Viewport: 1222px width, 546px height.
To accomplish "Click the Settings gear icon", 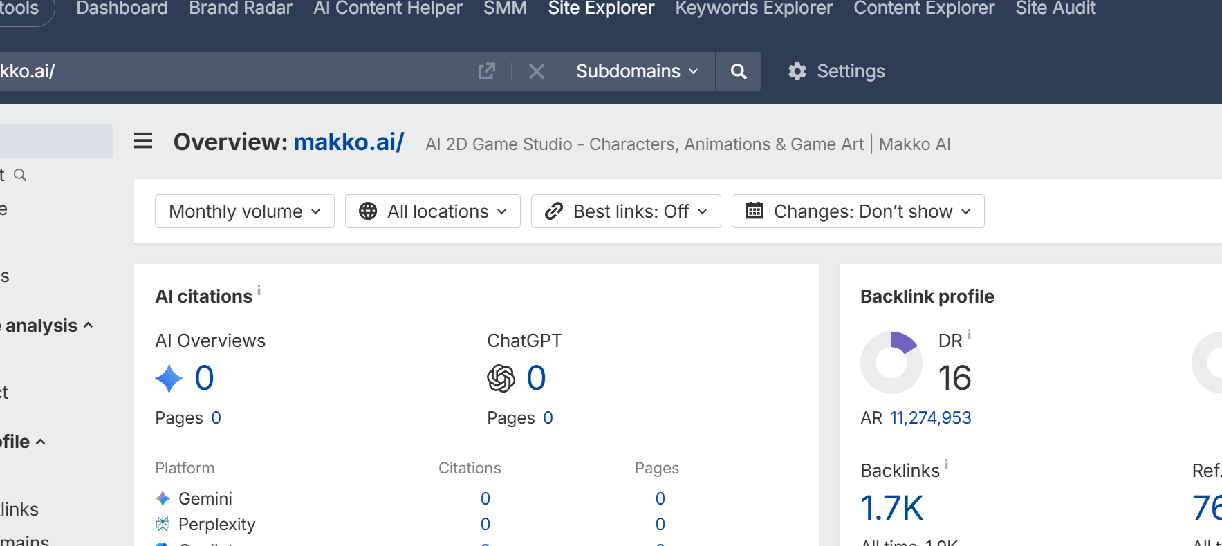I will pos(797,71).
